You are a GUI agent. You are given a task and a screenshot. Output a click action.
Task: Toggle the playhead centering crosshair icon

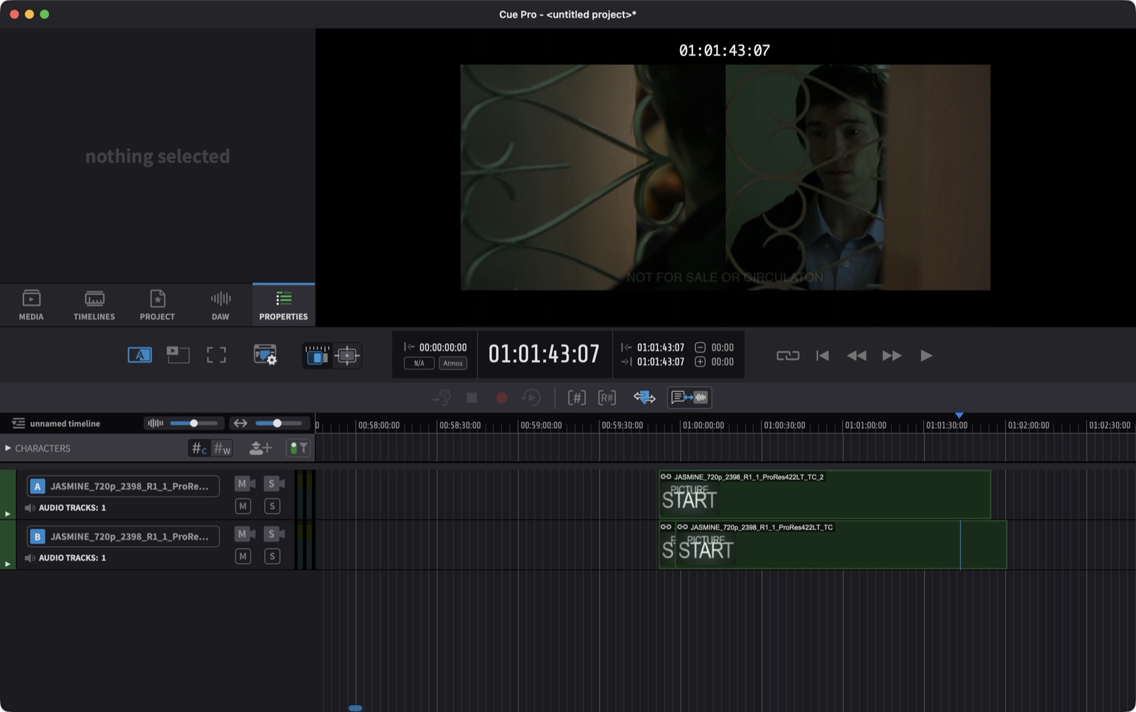click(347, 356)
